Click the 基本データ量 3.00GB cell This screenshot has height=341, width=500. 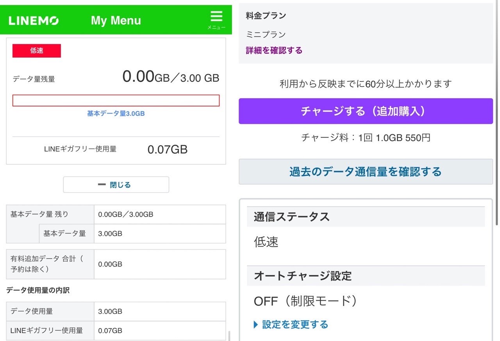pyautogui.click(x=160, y=233)
